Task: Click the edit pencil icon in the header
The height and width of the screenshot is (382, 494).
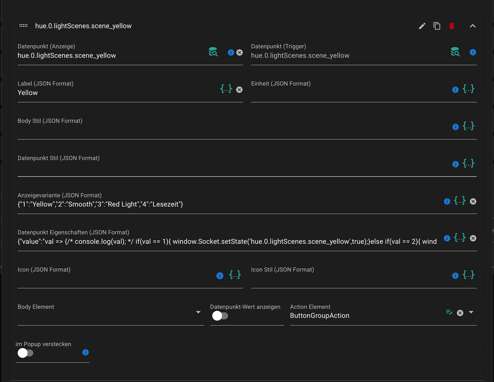Action: pyautogui.click(x=422, y=26)
